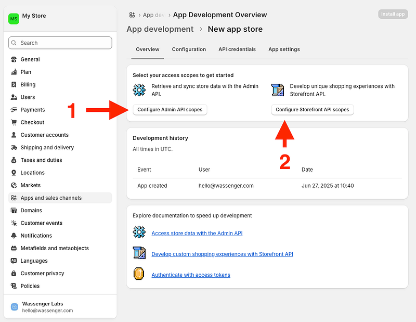Viewport: 416px width, 322px height.
Task: Open Shipping and delivery truck icon
Action: coord(14,148)
